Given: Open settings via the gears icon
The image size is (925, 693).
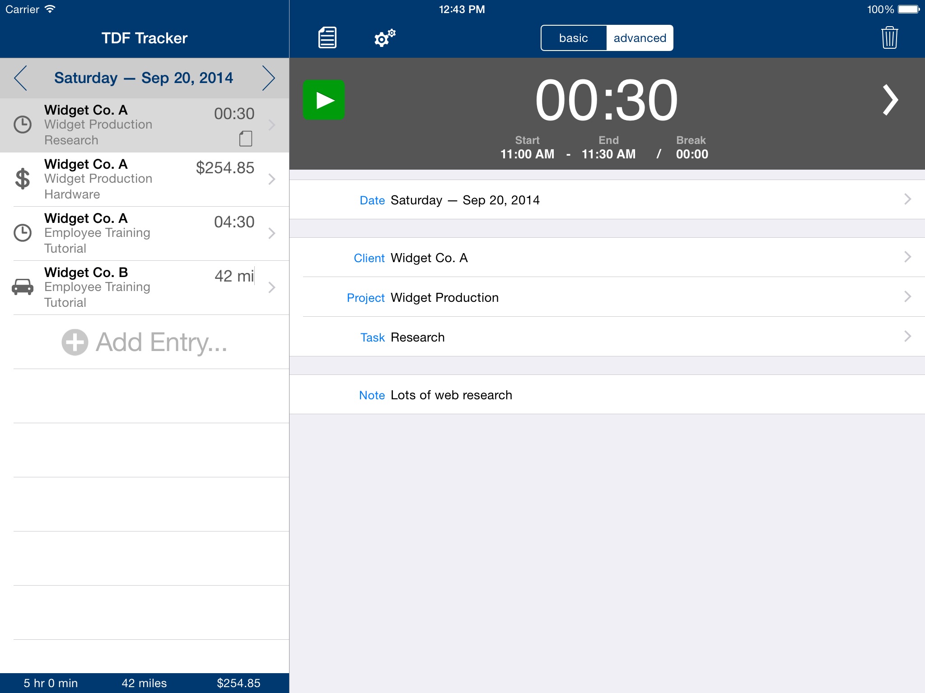Looking at the screenshot, I should (385, 38).
